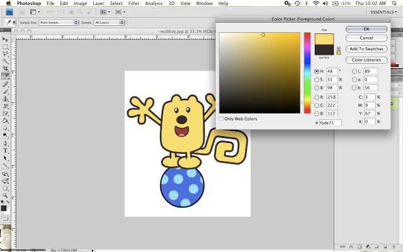
Task: Select the G green radio button
Action: [317, 105]
